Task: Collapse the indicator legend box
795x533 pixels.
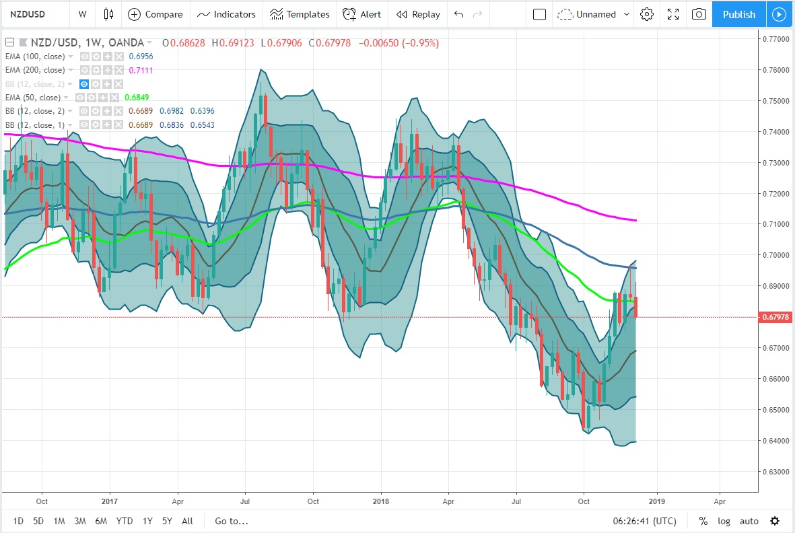Action: click(9, 43)
